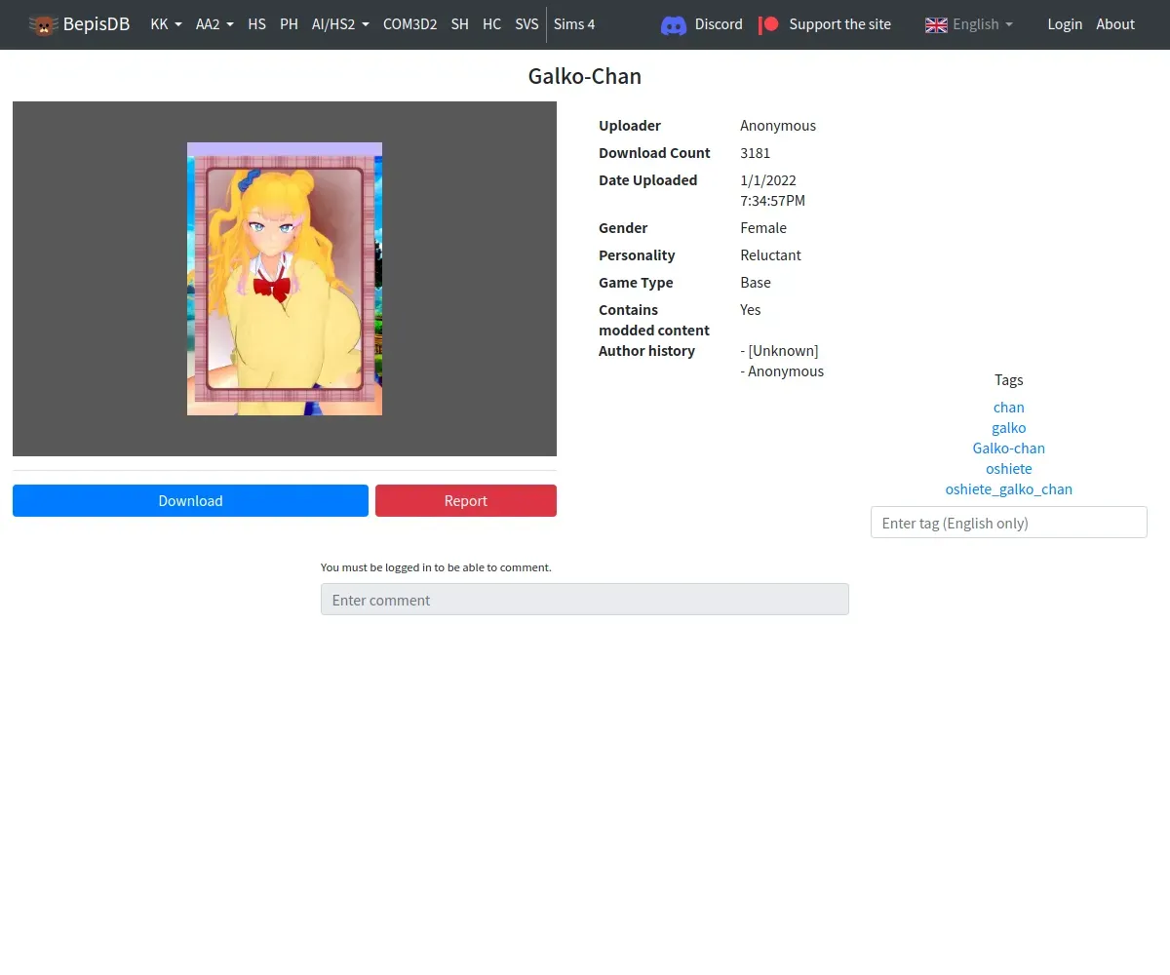Viewport: 1170px width, 975px height.
Task: Click the Tags heading
Action: click(1009, 380)
